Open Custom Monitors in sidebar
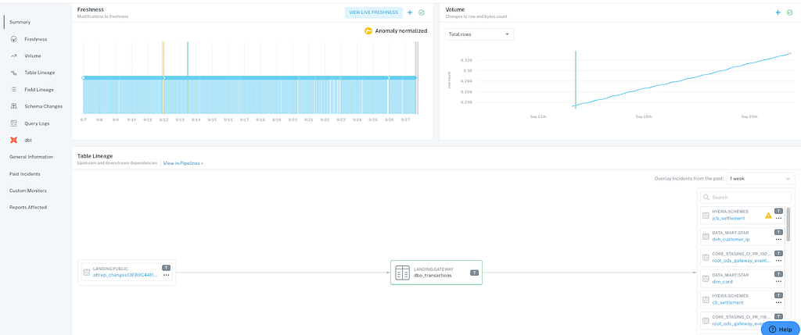Image resolution: width=801 pixels, height=335 pixels. click(28, 191)
